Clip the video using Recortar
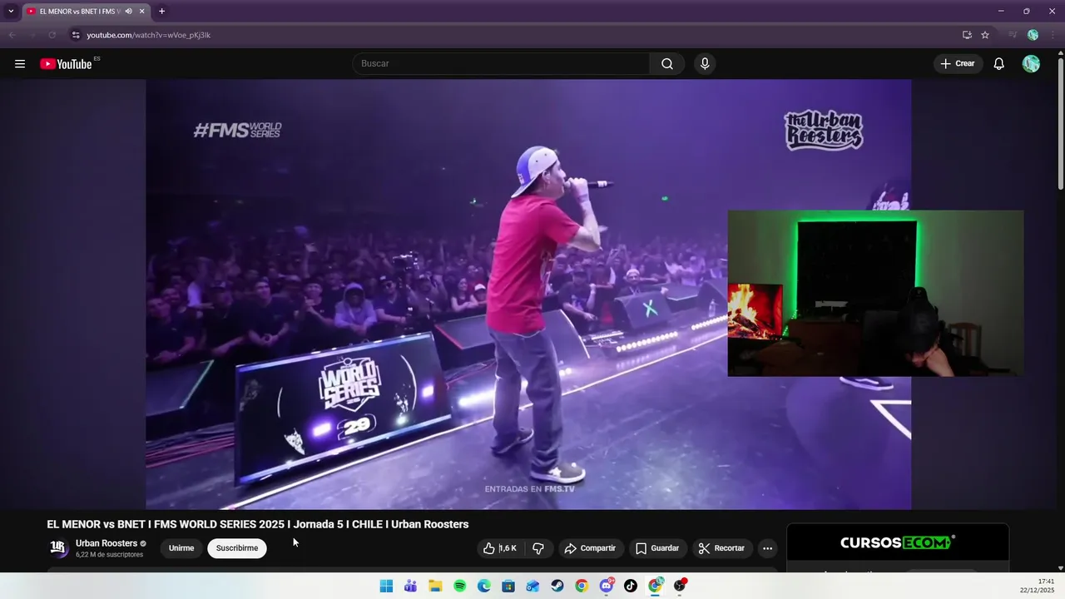 pyautogui.click(x=722, y=548)
